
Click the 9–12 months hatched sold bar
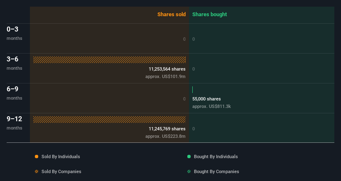109,120
